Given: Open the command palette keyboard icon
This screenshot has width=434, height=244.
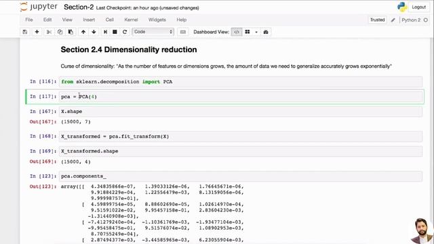Looking at the screenshot, I should (x=182, y=32).
